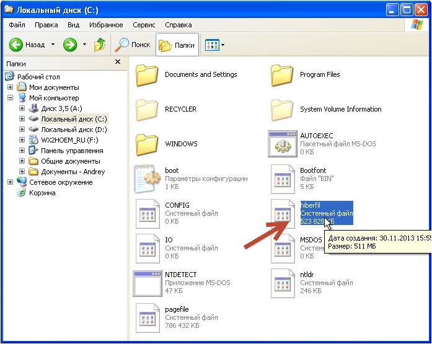
Task: Select boot configuration file icon
Action: pos(148,179)
